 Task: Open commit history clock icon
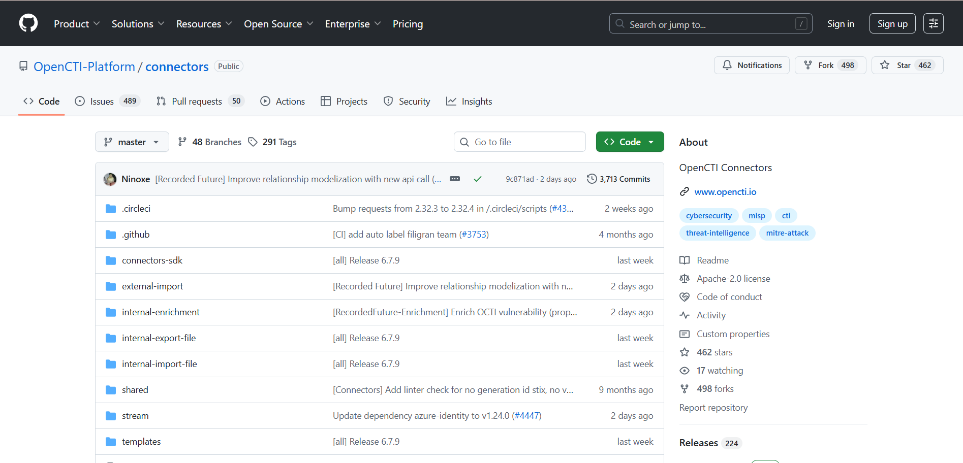(x=592, y=179)
